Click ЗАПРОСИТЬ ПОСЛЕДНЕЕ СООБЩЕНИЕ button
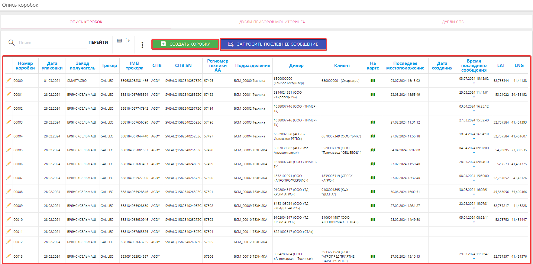Image resolution: width=533 pixels, height=264 pixels. pyautogui.click(x=273, y=44)
